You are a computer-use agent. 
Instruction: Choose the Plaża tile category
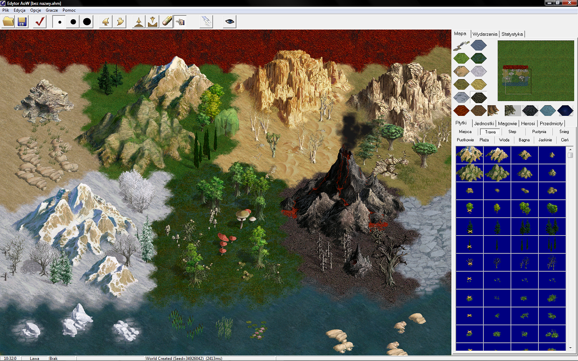pyautogui.click(x=484, y=140)
